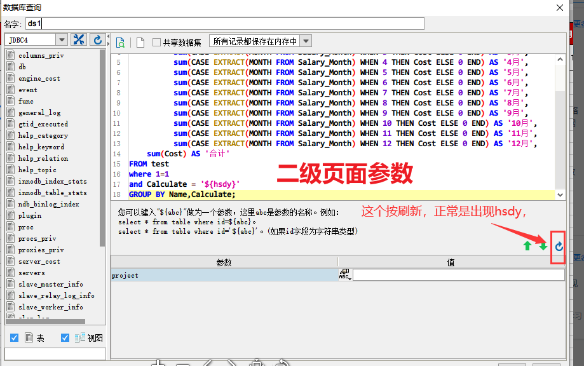Image resolution: width=584 pixels, height=366 pixels.
Task: Click the view icon beside 视图 label
Action: tap(79, 337)
